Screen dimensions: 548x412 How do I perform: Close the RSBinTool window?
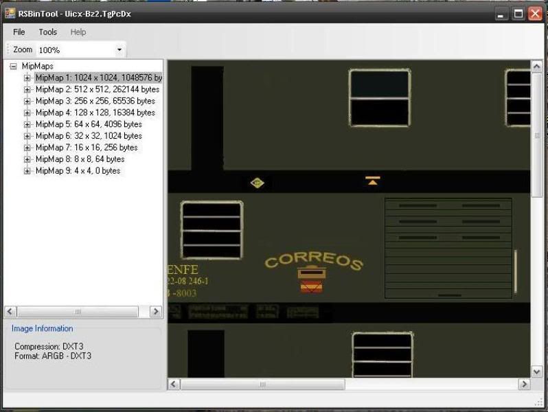click(x=535, y=14)
